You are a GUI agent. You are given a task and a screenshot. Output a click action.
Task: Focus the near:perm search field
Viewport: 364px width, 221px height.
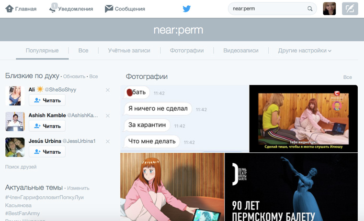pos(272,9)
